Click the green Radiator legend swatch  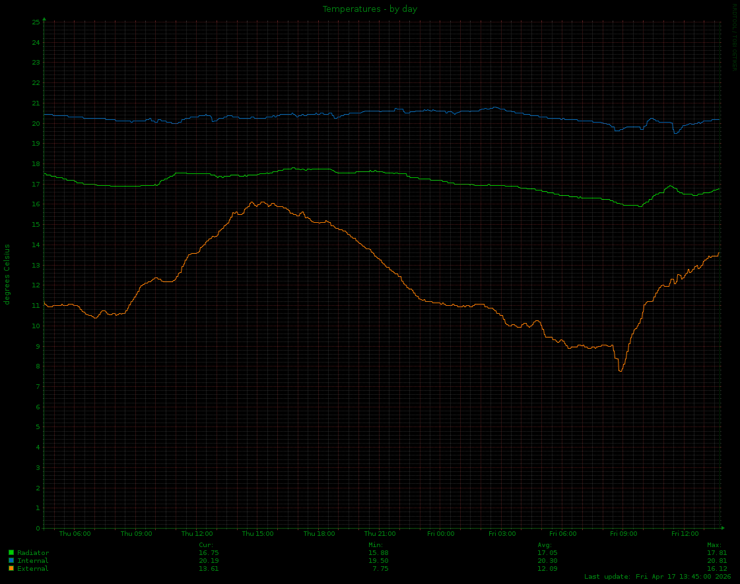pos(11,552)
